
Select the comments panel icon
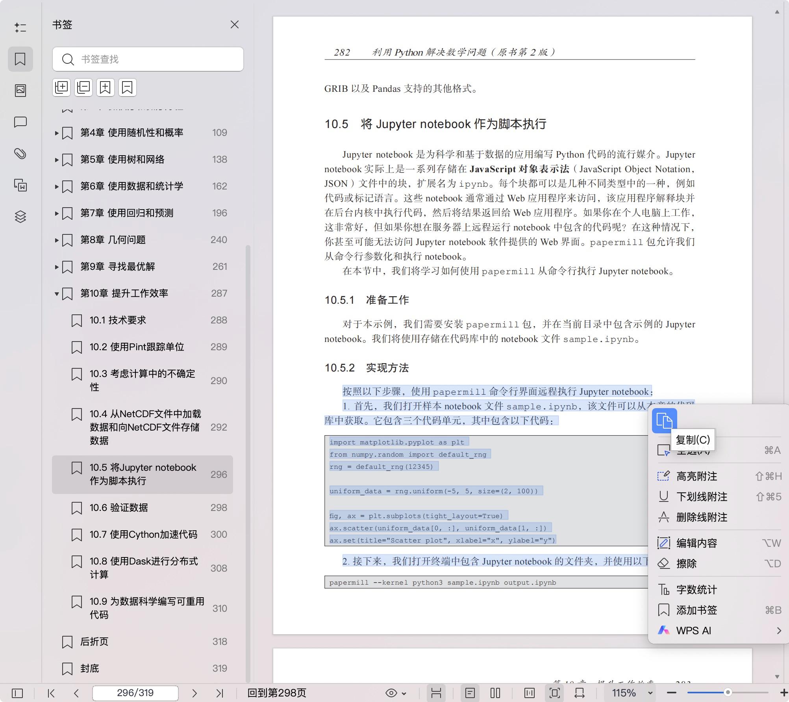click(x=20, y=123)
